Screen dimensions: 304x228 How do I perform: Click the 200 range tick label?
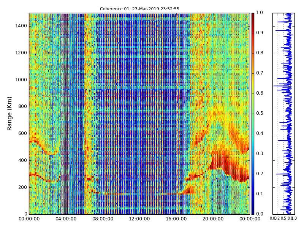[x=22, y=187]
